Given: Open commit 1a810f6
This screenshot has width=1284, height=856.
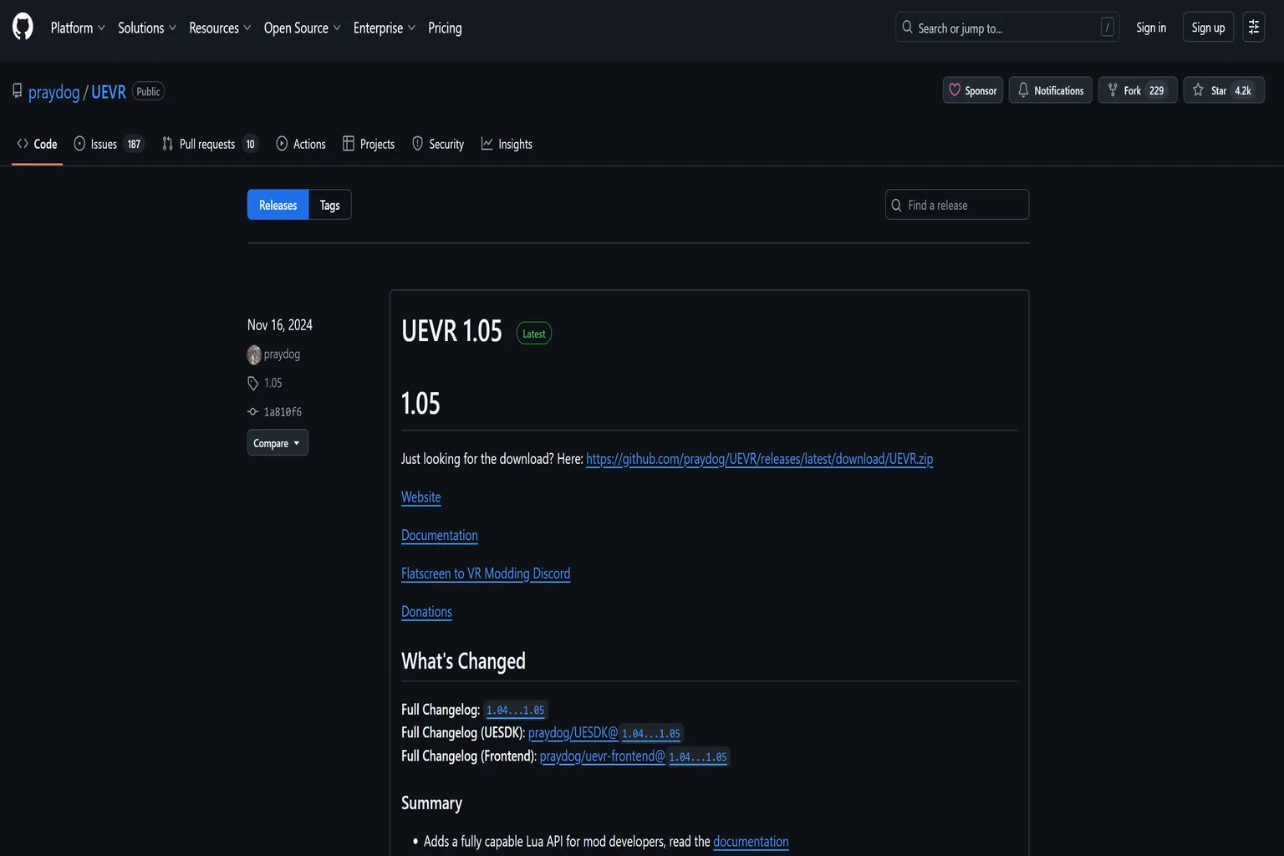Looking at the screenshot, I should (x=283, y=411).
